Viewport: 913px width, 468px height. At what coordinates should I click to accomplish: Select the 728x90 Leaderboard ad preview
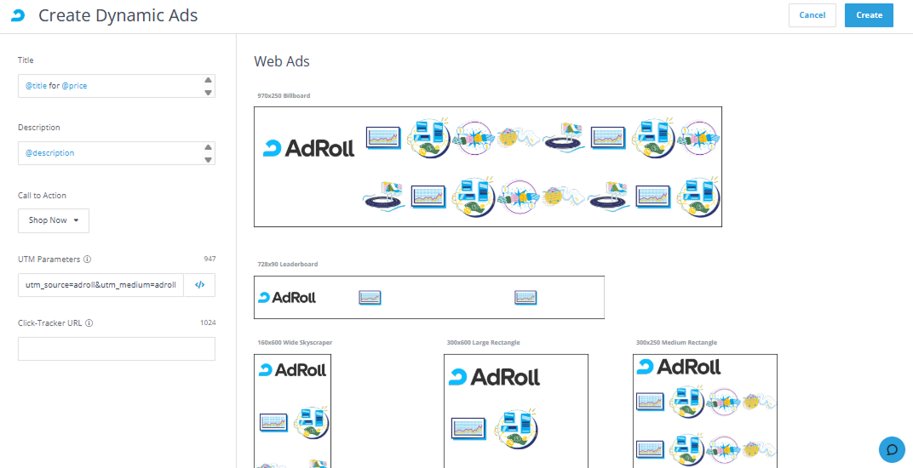click(x=429, y=298)
